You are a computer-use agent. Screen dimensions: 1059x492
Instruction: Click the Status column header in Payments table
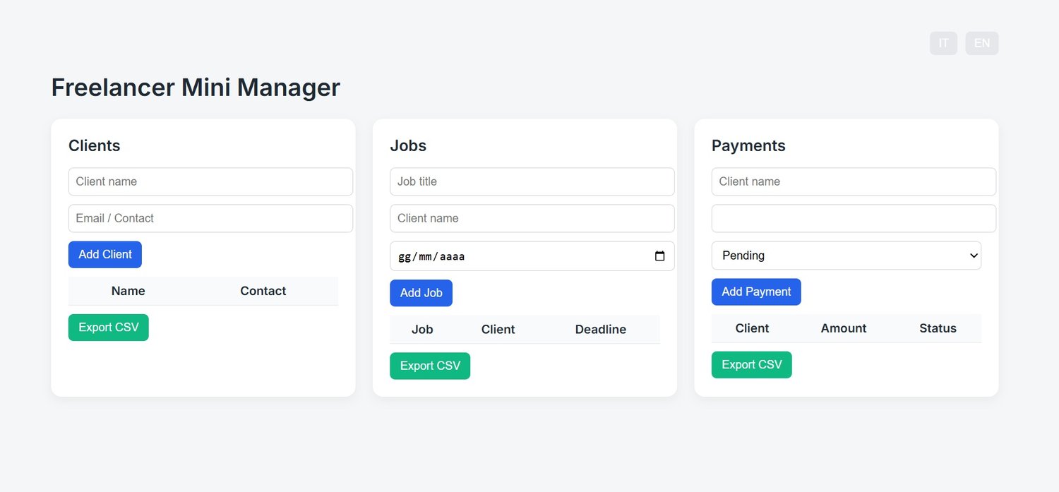(x=938, y=328)
